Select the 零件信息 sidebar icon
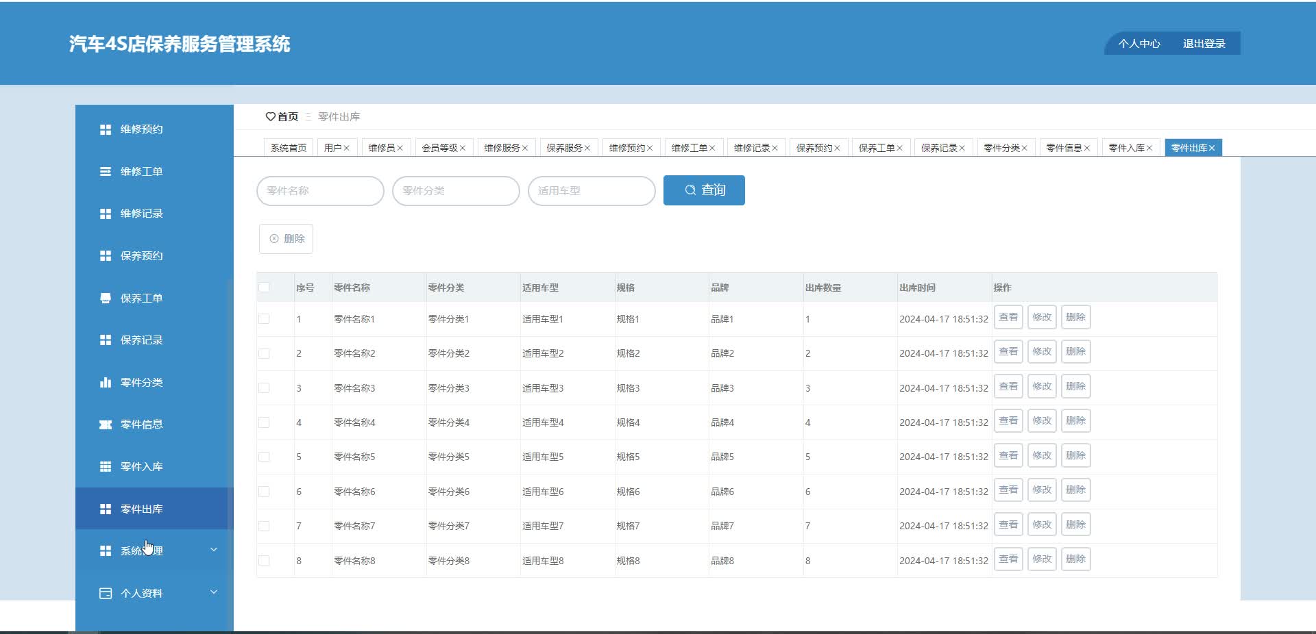Image resolution: width=1316 pixels, height=634 pixels. click(x=106, y=424)
